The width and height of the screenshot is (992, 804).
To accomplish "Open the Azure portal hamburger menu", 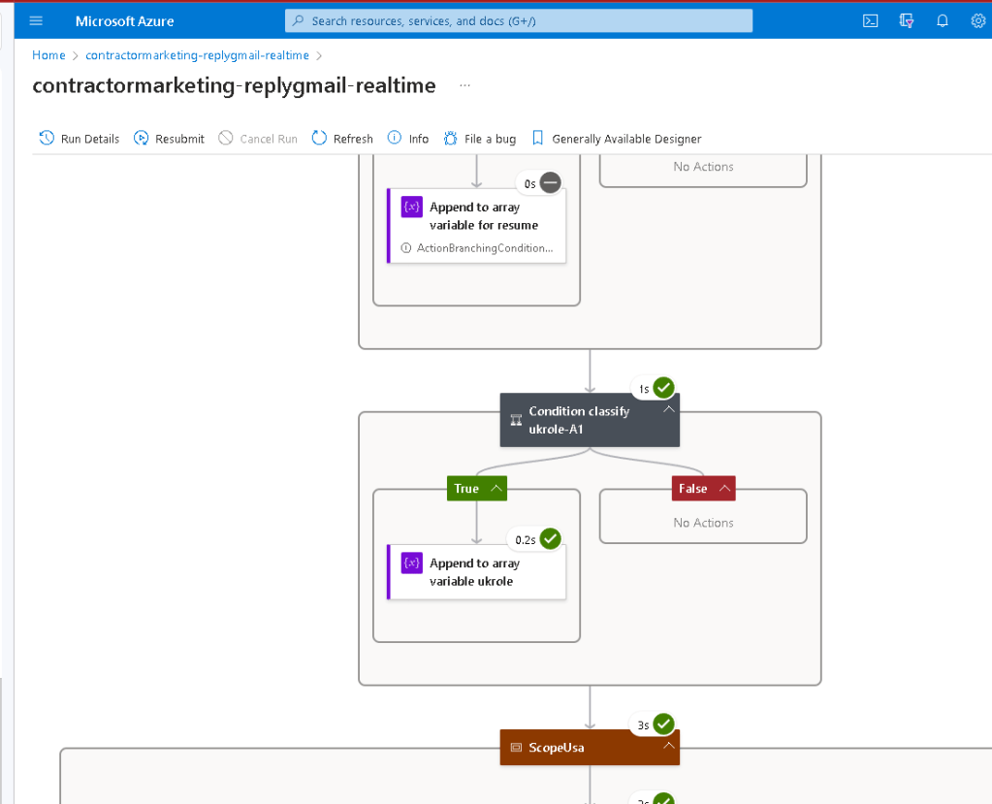I will [36, 21].
